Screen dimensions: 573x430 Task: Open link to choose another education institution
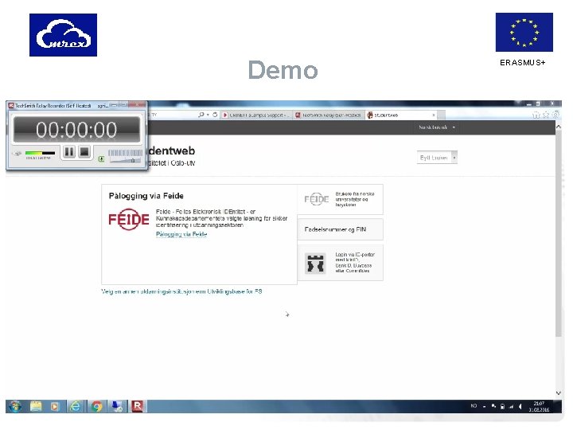[x=181, y=291]
